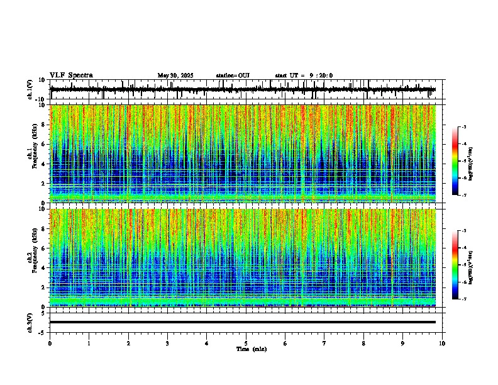Click the black trace in the ch.3 panel
The image size is (498, 385).
tap(243, 322)
